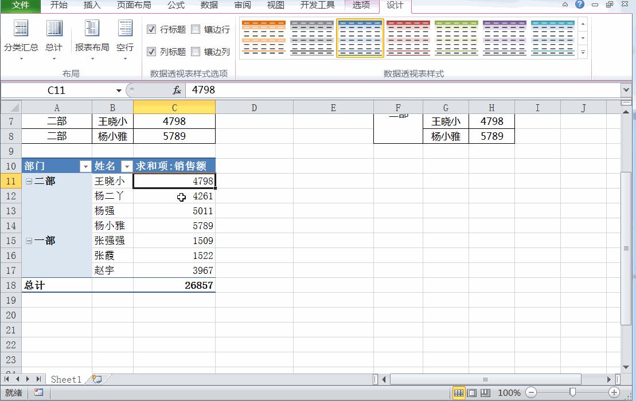This screenshot has height=401, width=636.
Task: Click the Page Break Preview status bar icon
Action: click(x=485, y=393)
